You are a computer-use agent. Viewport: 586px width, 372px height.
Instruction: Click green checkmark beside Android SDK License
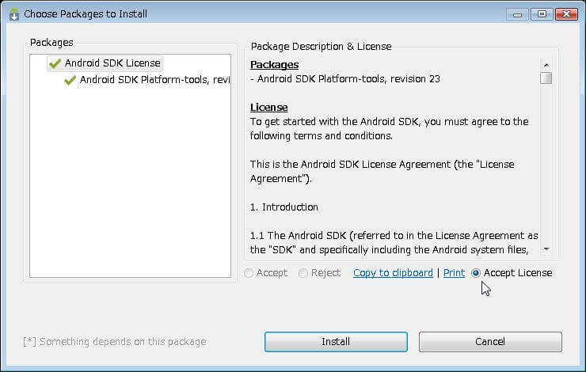(x=55, y=63)
